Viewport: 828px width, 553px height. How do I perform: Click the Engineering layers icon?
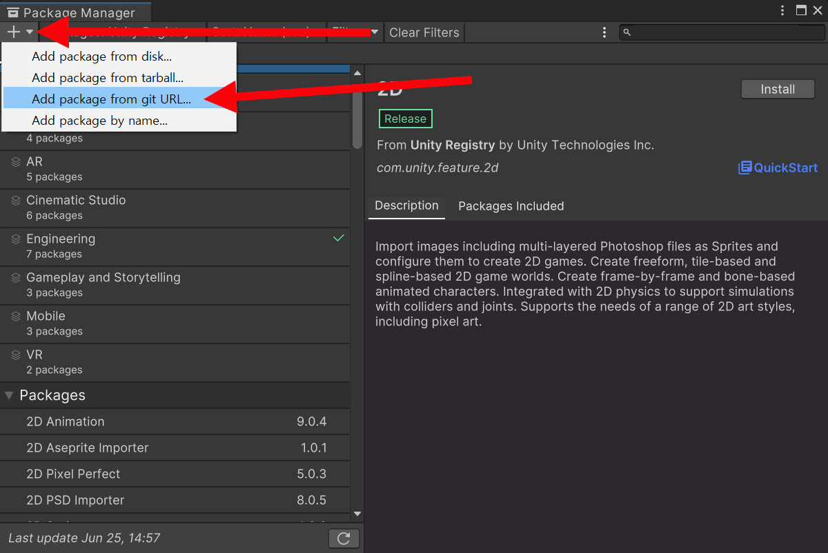[15, 239]
